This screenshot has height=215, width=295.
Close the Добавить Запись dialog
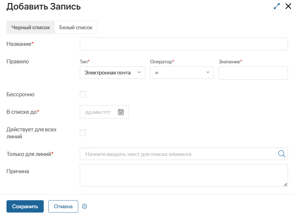click(x=288, y=6)
